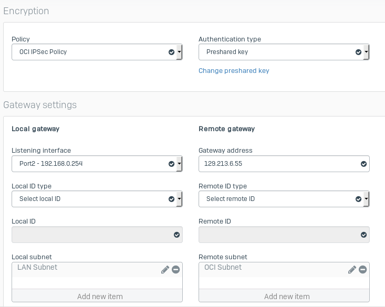
Task: Click the check icon in Gateway address field
Action: pos(363,164)
